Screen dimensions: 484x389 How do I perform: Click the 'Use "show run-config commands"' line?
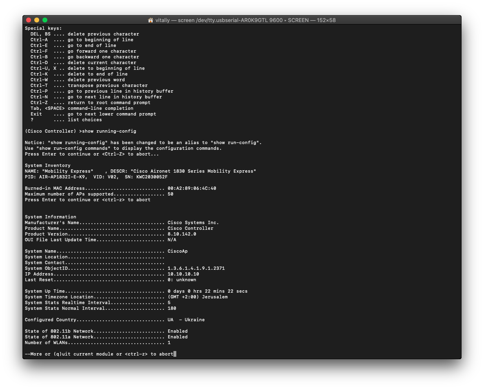pos(123,148)
